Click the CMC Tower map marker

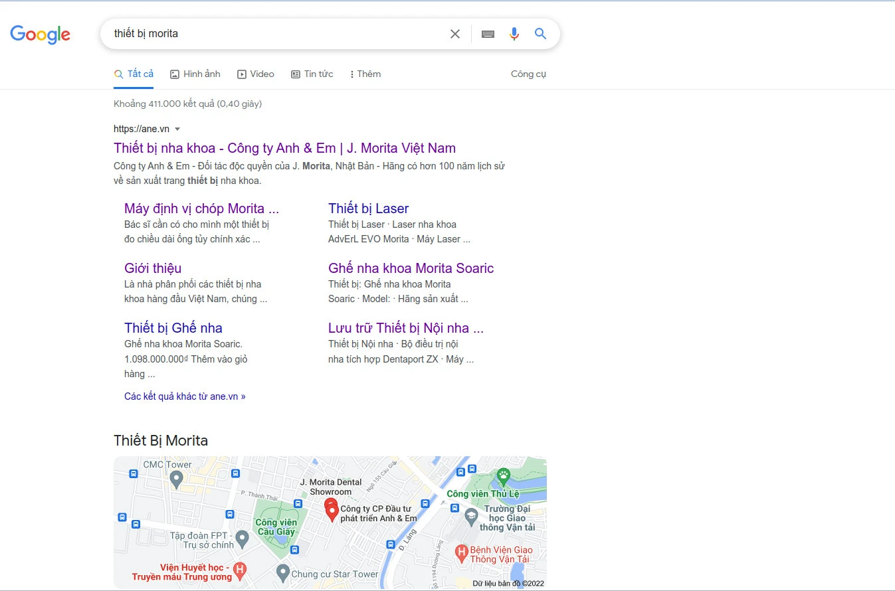pos(175,479)
